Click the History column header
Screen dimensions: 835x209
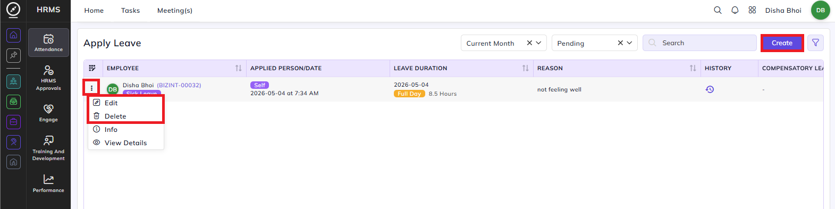718,68
